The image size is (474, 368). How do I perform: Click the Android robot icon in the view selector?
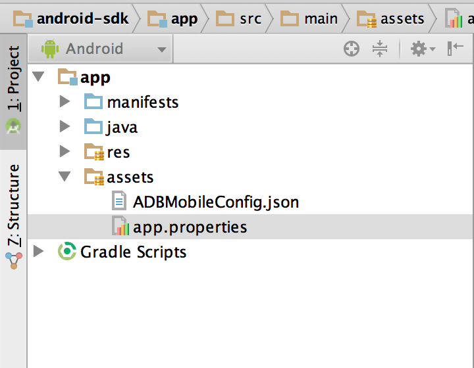(50, 49)
